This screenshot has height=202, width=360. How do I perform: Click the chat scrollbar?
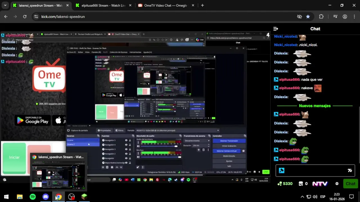[x=359, y=135]
